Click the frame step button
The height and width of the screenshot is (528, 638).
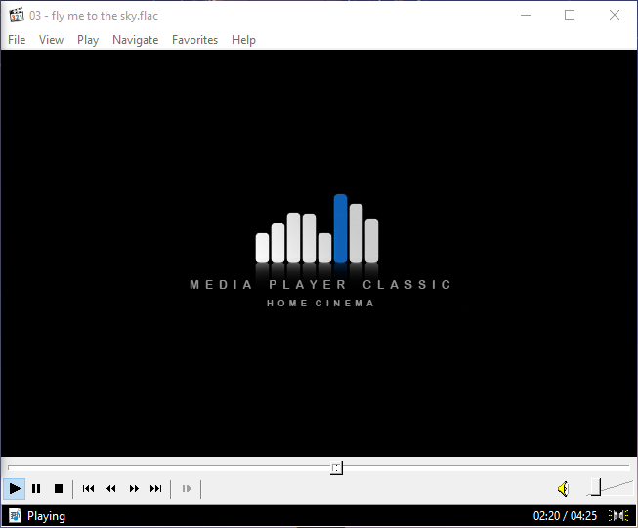(187, 488)
